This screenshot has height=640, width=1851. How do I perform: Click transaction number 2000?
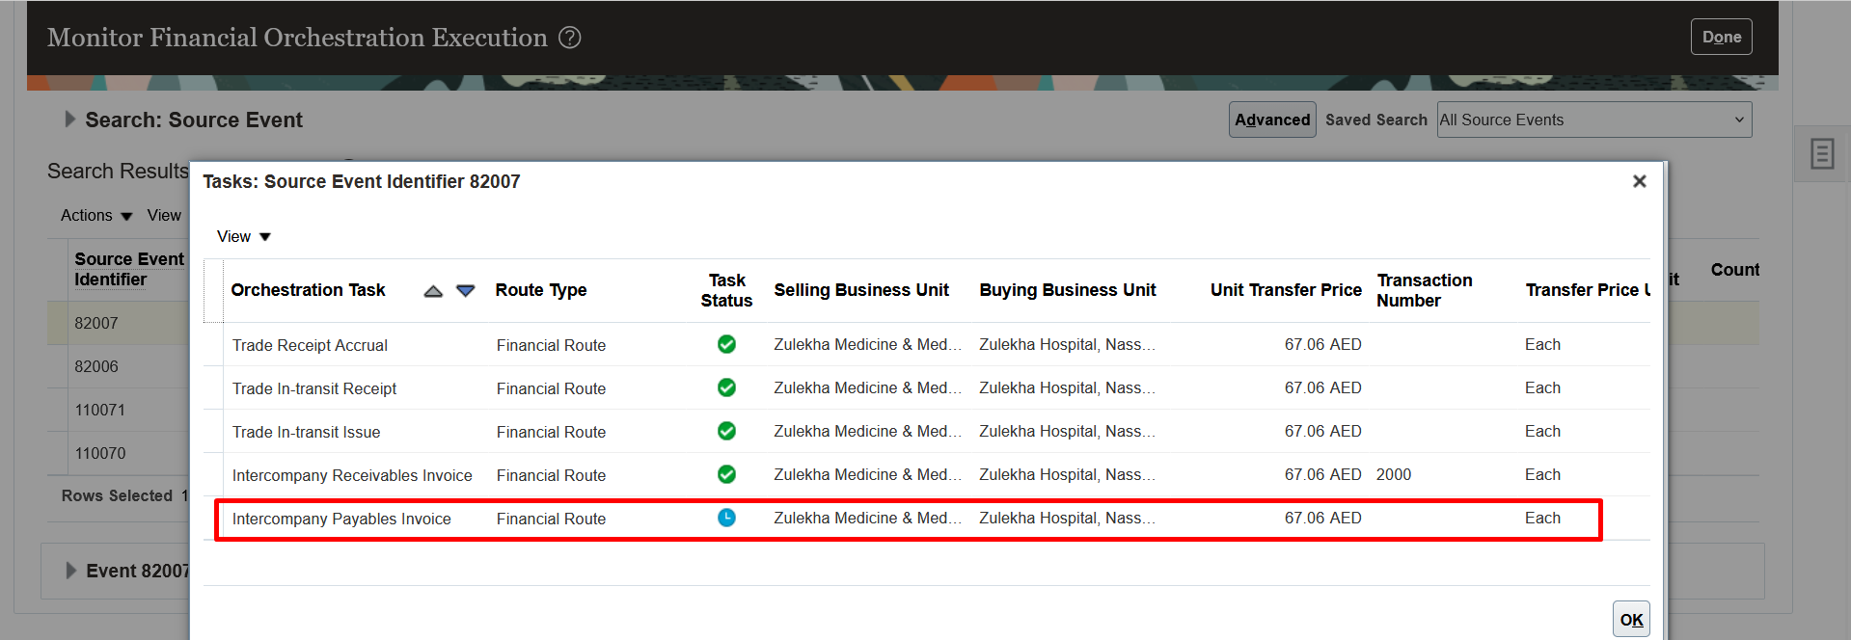pos(1394,475)
